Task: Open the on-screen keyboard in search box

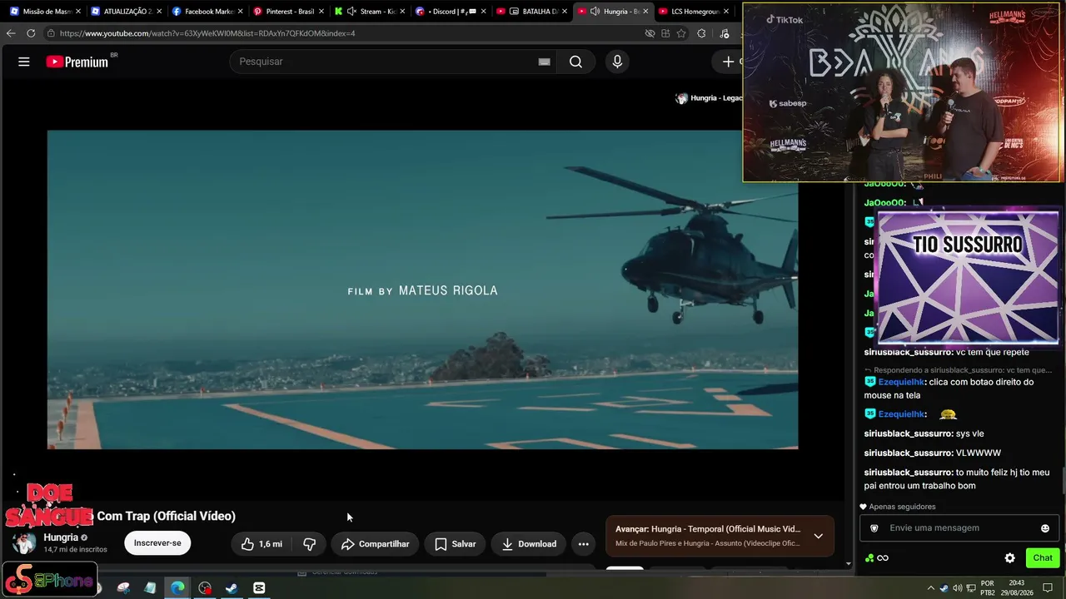Action: tap(544, 62)
